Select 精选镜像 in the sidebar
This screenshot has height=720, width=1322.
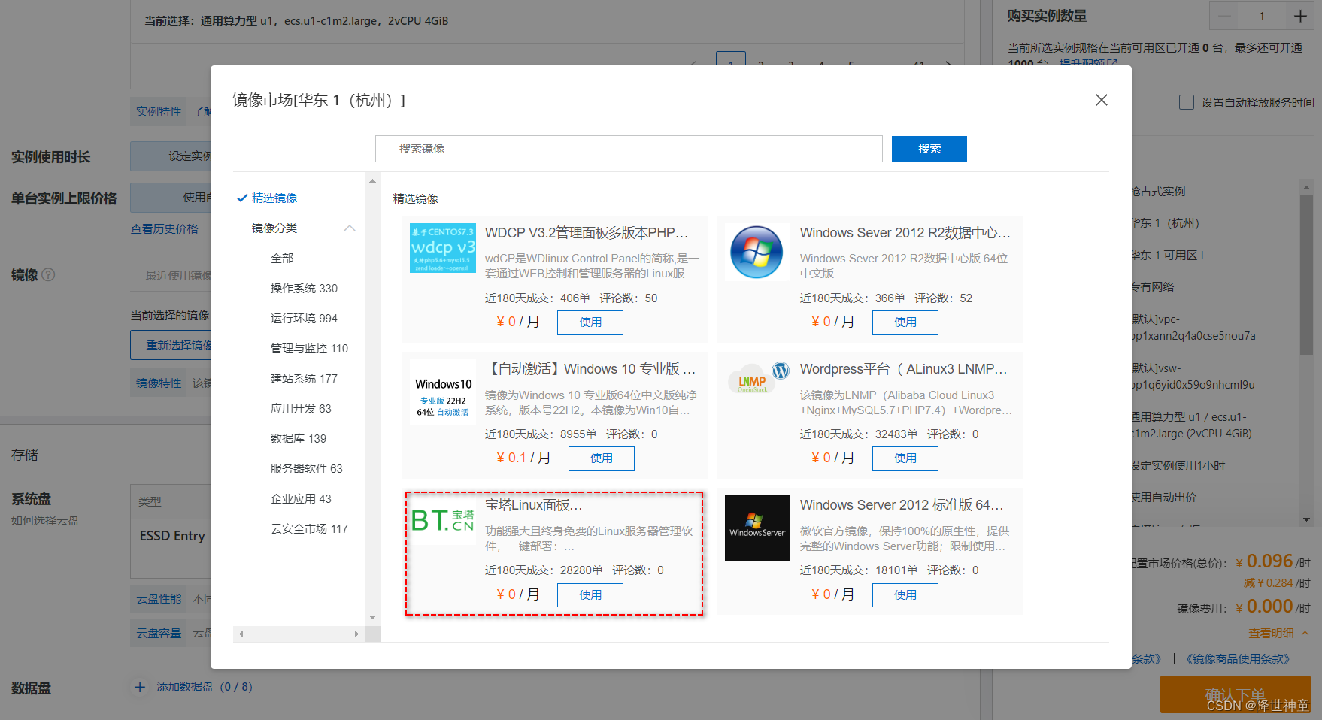[x=274, y=198]
